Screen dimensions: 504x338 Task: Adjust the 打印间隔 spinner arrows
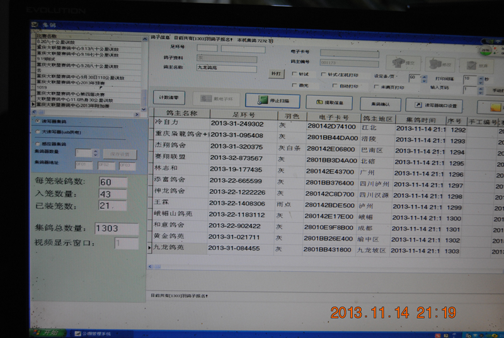(480, 79)
